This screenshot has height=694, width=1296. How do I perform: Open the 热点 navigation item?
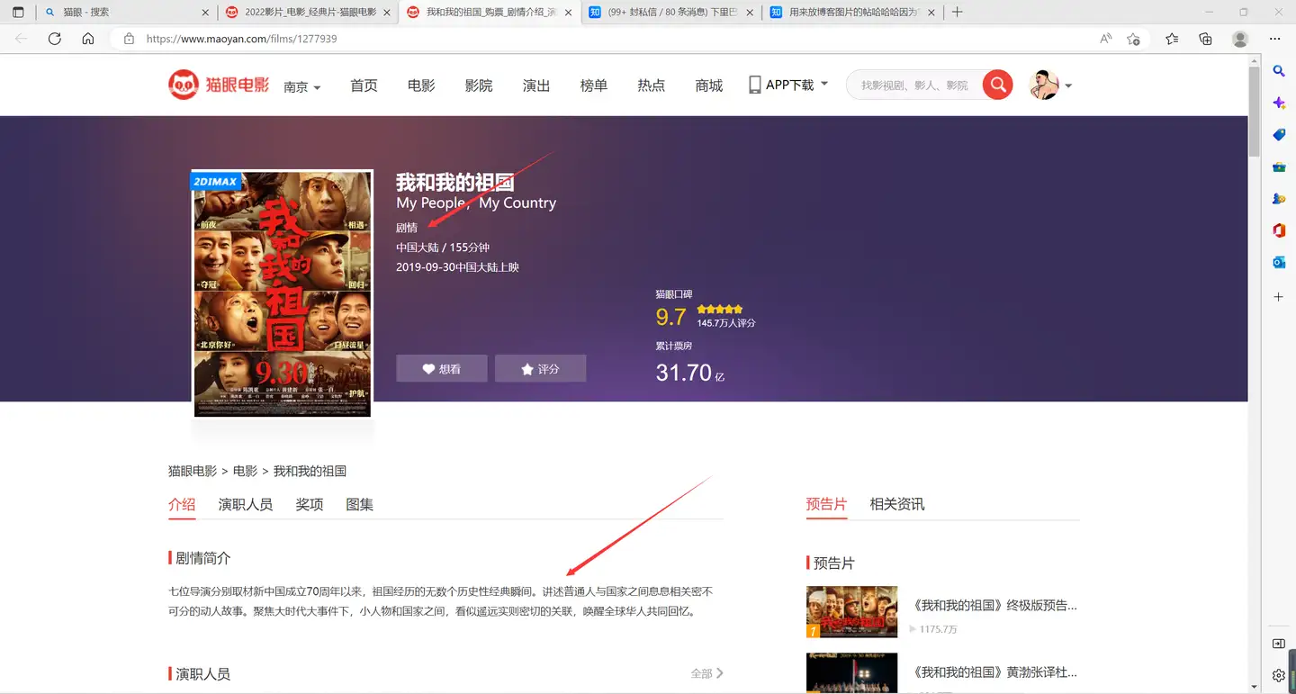pyautogui.click(x=652, y=86)
